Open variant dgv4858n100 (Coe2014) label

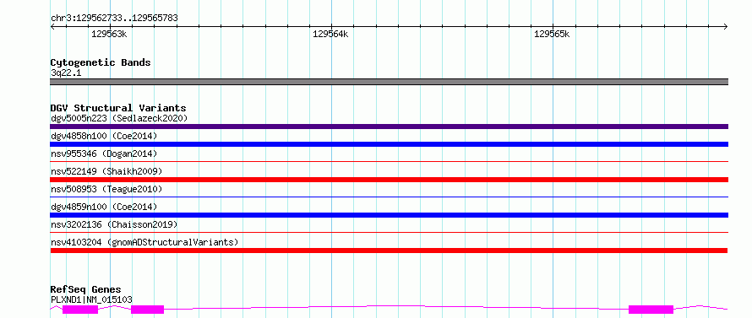click(x=104, y=136)
